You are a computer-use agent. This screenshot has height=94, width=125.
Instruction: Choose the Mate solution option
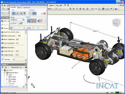tap(32, 21)
